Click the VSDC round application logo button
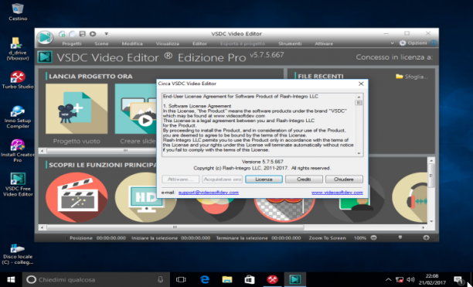Viewport: 473px width, 287px height. coord(45,38)
